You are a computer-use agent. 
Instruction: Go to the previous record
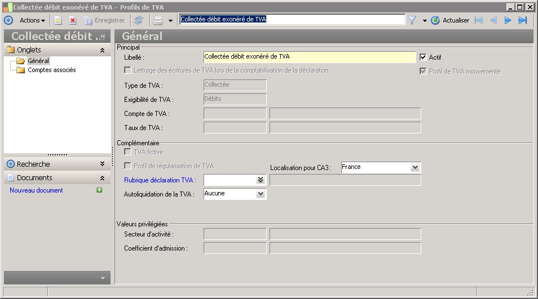(493, 20)
